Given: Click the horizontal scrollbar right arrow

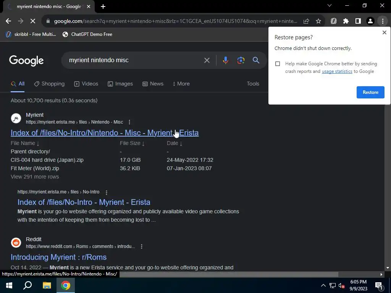Looking at the screenshot, I should click(x=381, y=274).
